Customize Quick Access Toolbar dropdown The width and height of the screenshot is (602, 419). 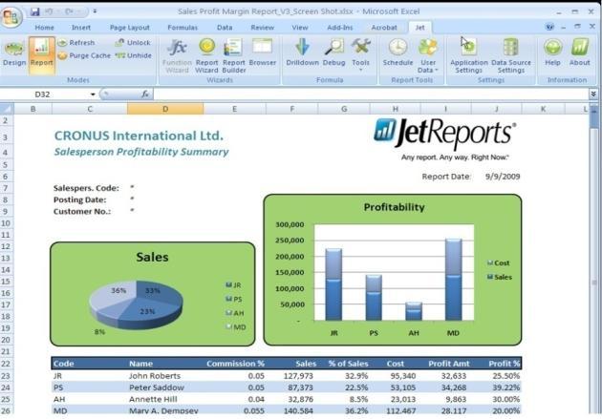[x=95, y=11]
